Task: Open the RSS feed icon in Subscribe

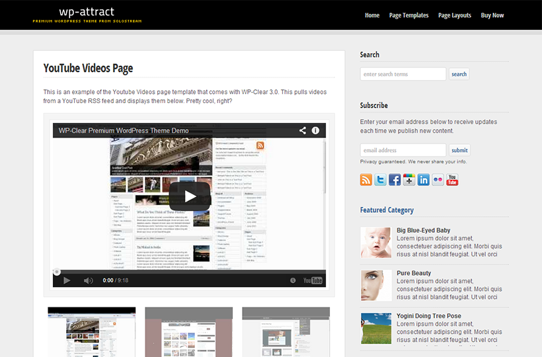Action: coord(366,180)
